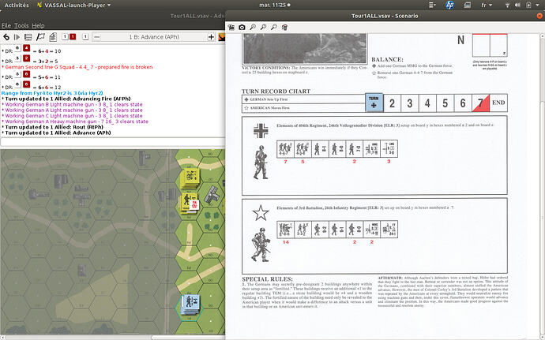Viewport: 545px width, 340px height.
Task: Select turn 7 on the record chart
Action: point(481,103)
